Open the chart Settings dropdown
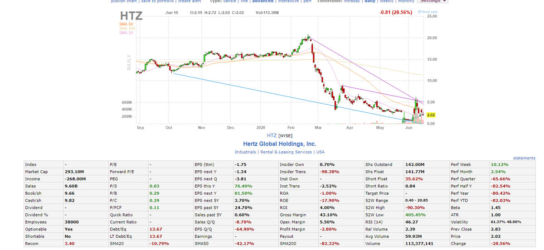Image resolution: width=544 pixels, height=250 pixels. pyautogui.click(x=433, y=1)
